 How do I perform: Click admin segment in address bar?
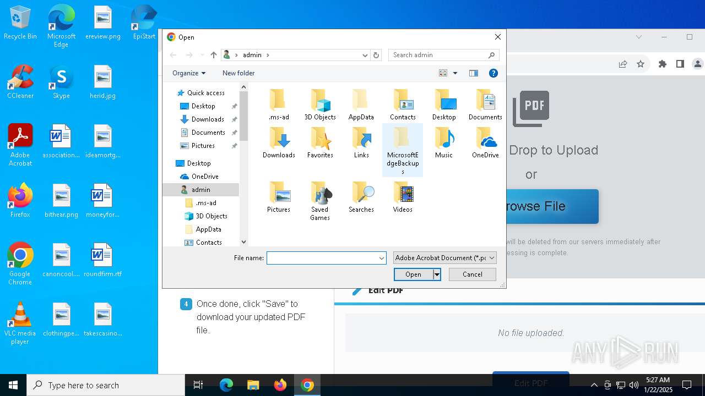(252, 55)
